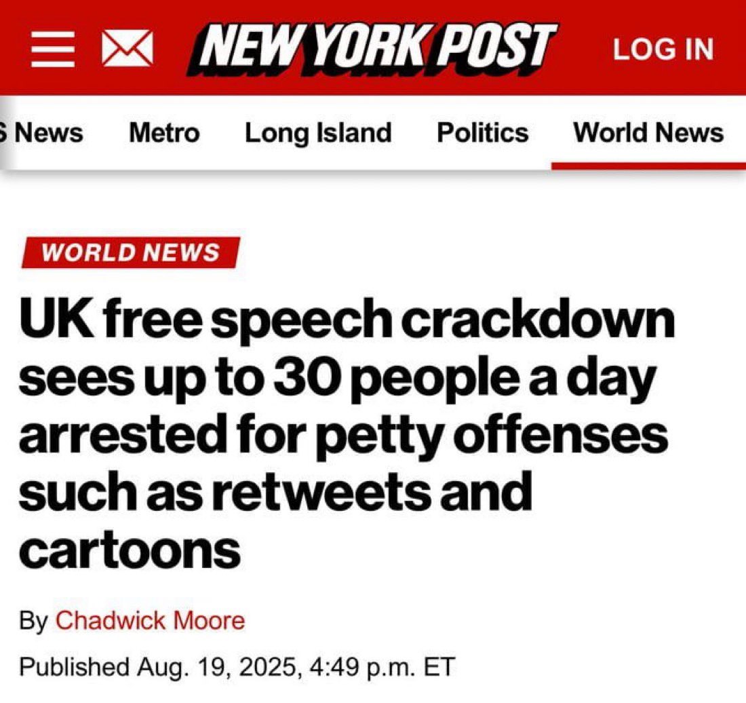746x703 pixels.
Task: Tap the headline word "cartoons"
Action: click(130, 550)
